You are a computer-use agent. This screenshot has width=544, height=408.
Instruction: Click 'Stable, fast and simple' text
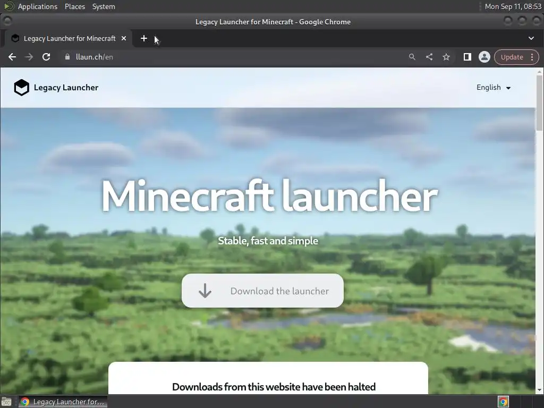pos(268,241)
